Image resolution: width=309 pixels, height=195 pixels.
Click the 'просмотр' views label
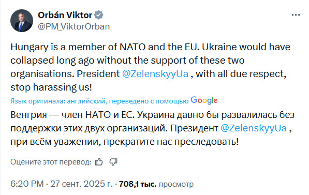click(x=176, y=184)
